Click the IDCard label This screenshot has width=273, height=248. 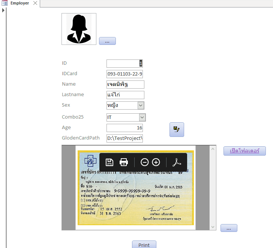click(69, 74)
